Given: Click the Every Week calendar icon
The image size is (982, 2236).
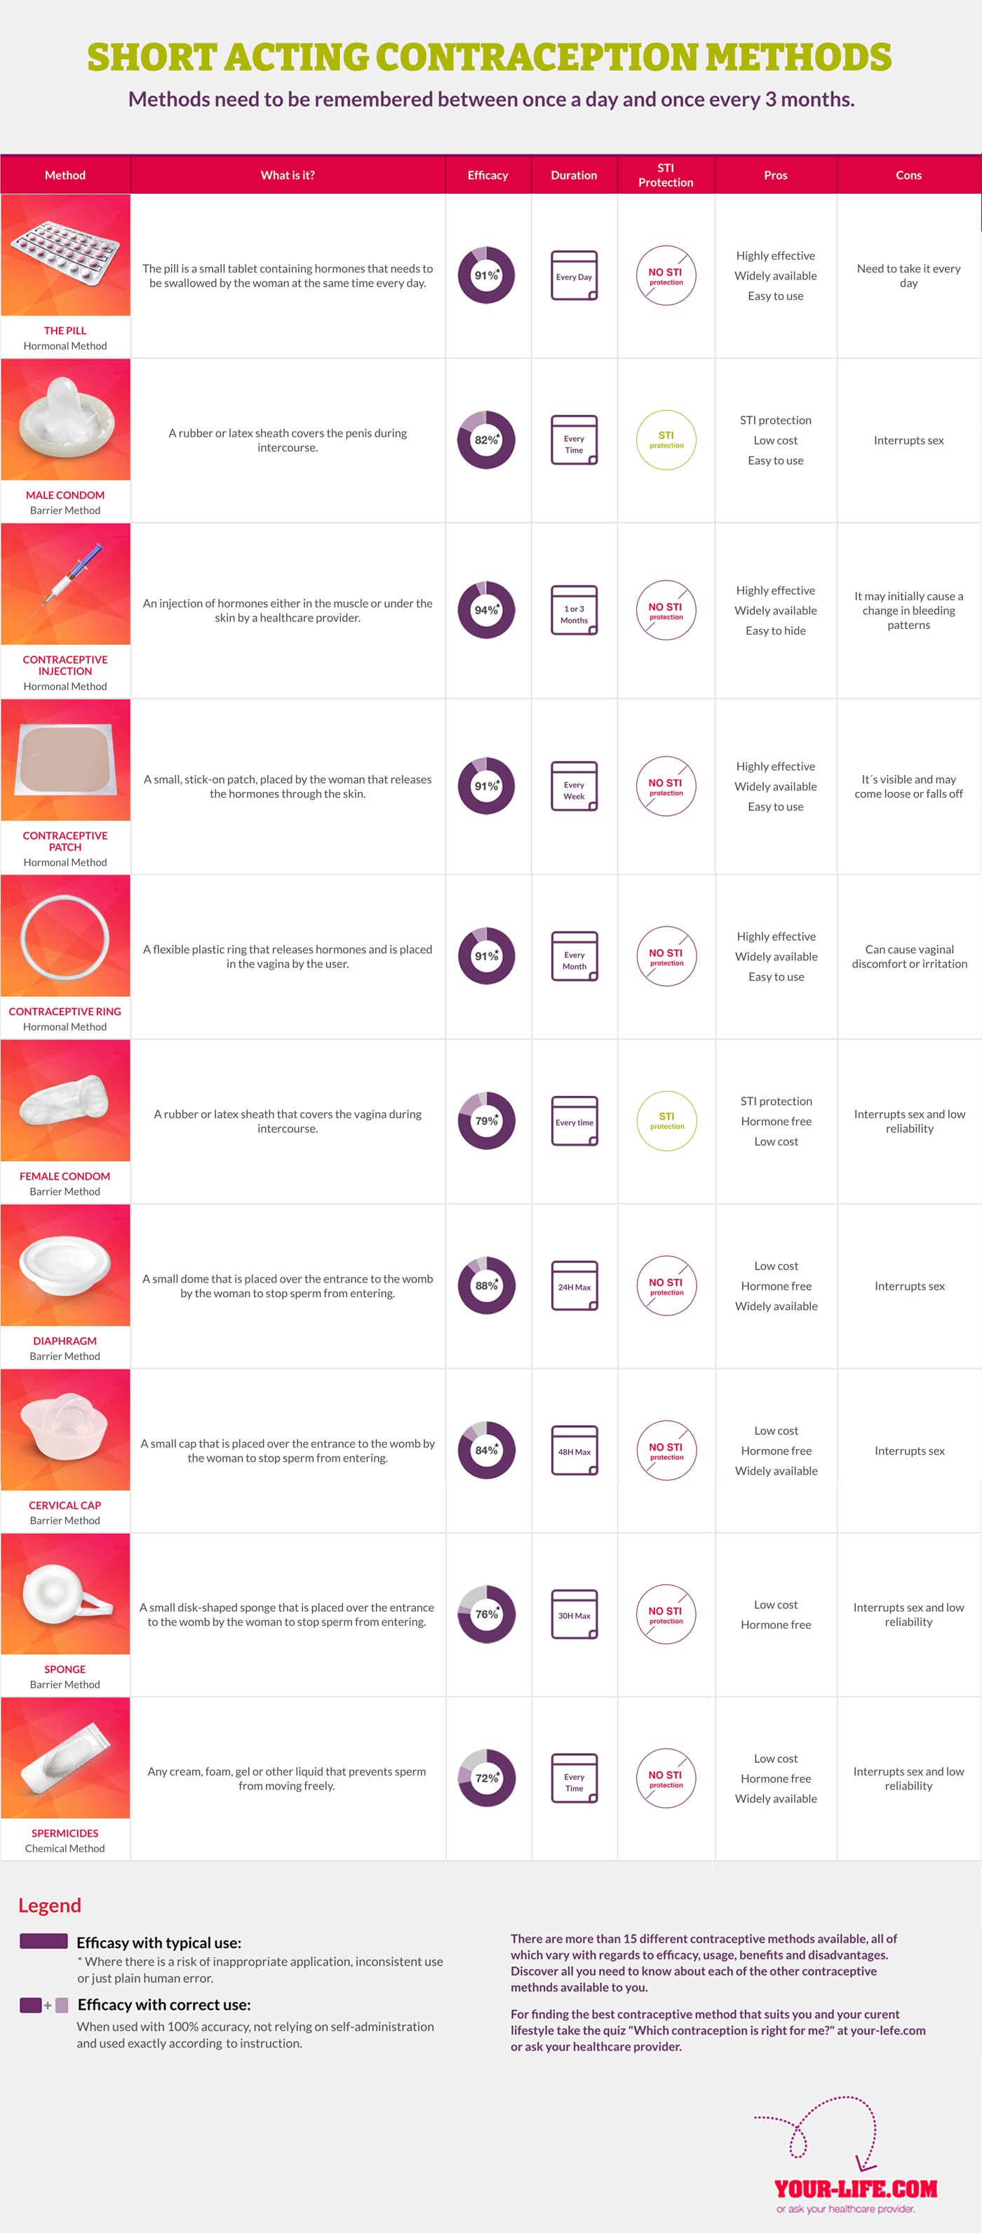Looking at the screenshot, I should coord(573,786).
